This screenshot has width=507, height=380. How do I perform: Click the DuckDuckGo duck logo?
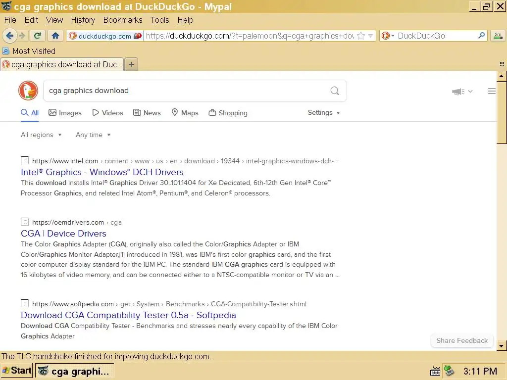[28, 91]
